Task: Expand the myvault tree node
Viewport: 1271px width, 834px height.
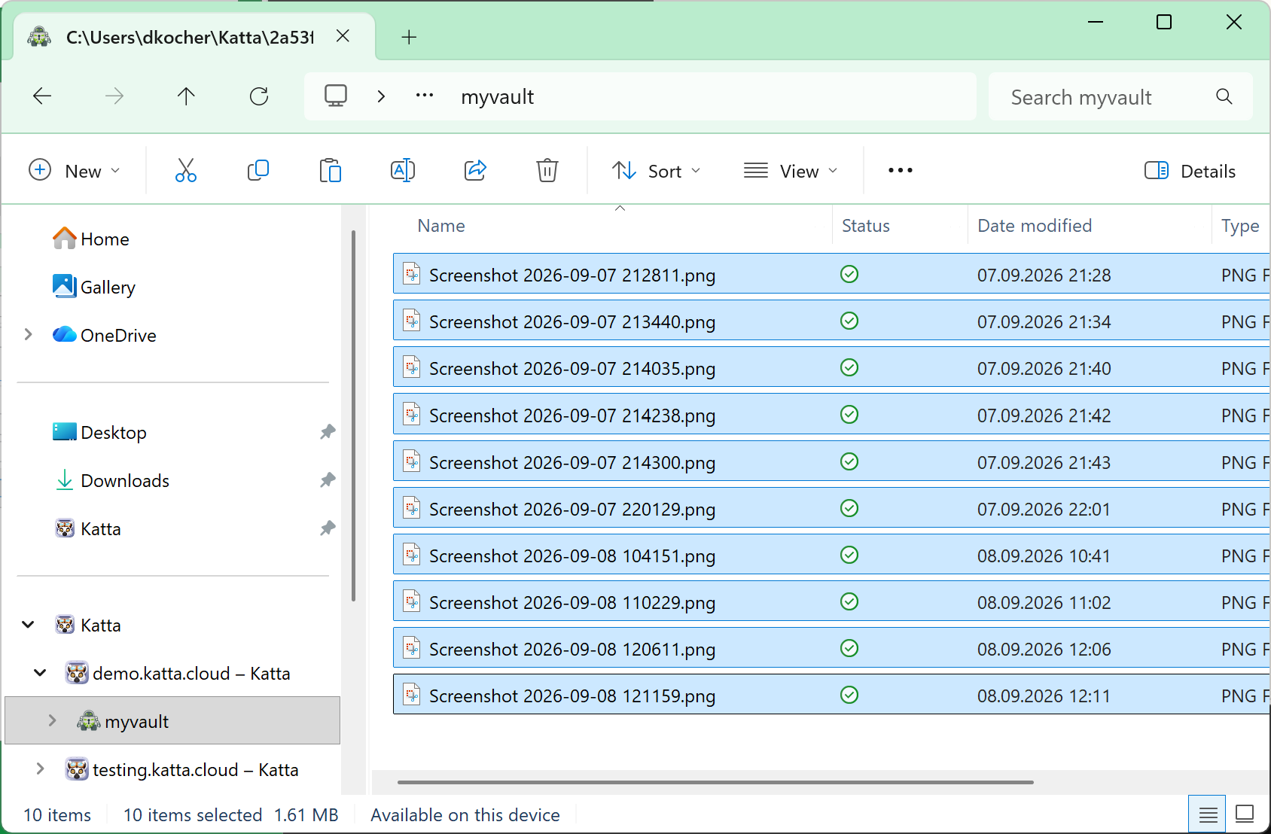Action: tap(53, 721)
